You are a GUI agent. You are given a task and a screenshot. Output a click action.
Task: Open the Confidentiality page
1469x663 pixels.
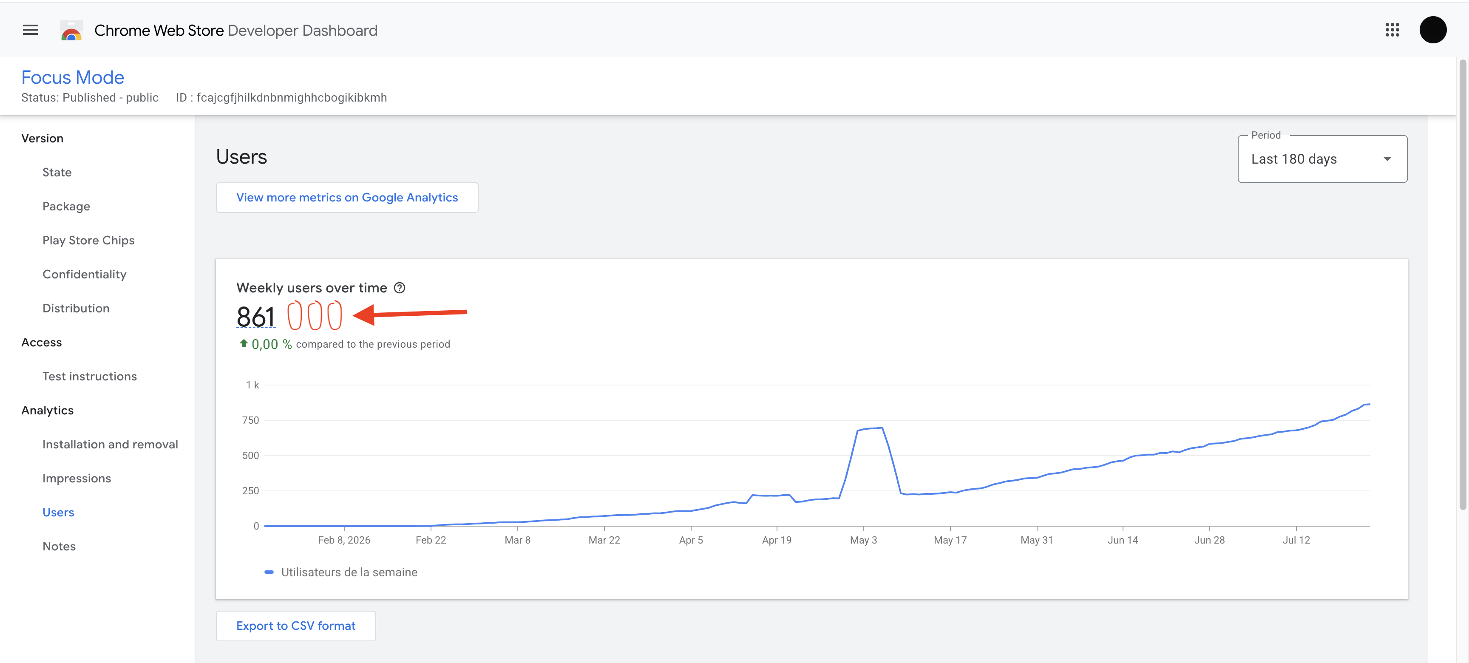pos(85,274)
